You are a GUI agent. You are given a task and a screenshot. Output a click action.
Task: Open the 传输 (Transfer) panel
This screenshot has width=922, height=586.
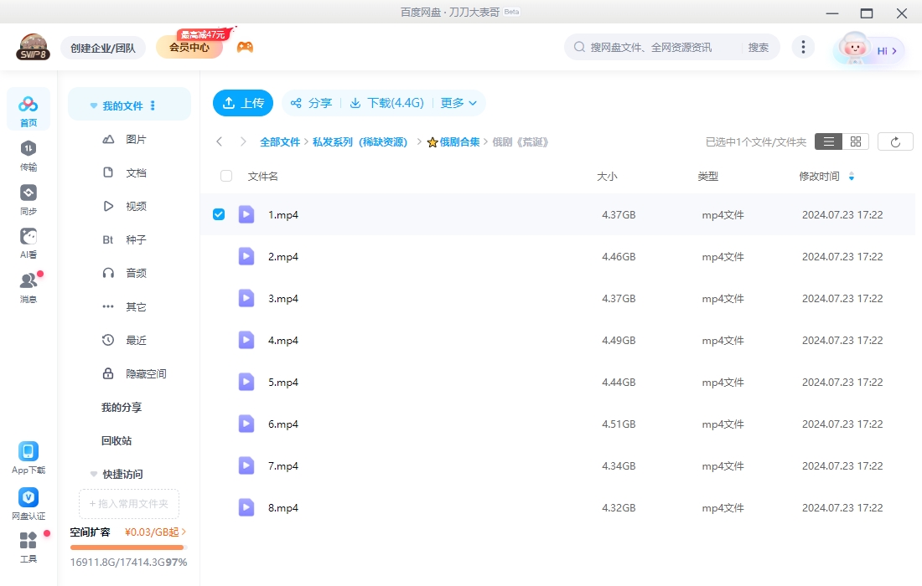(x=28, y=153)
